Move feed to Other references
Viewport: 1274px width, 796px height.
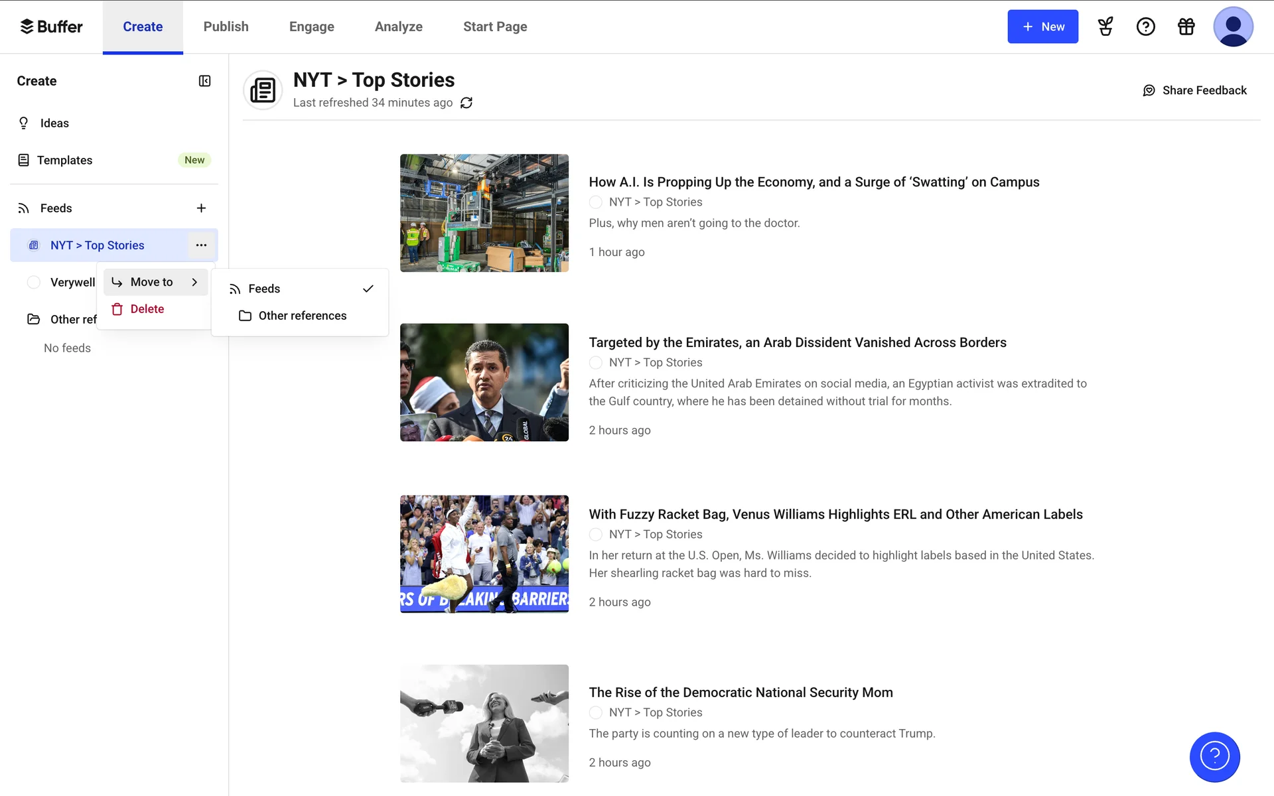(x=302, y=316)
